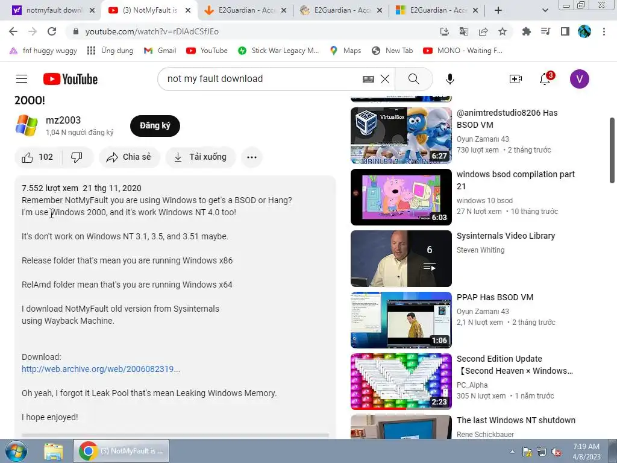Open the Windows Start button

click(x=16, y=451)
